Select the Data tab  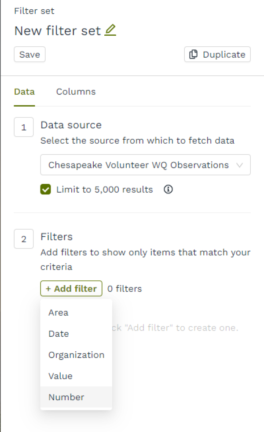24,91
